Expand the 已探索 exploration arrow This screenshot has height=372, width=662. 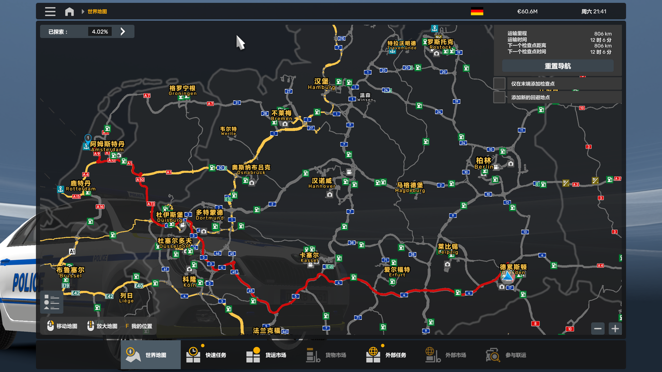[123, 32]
